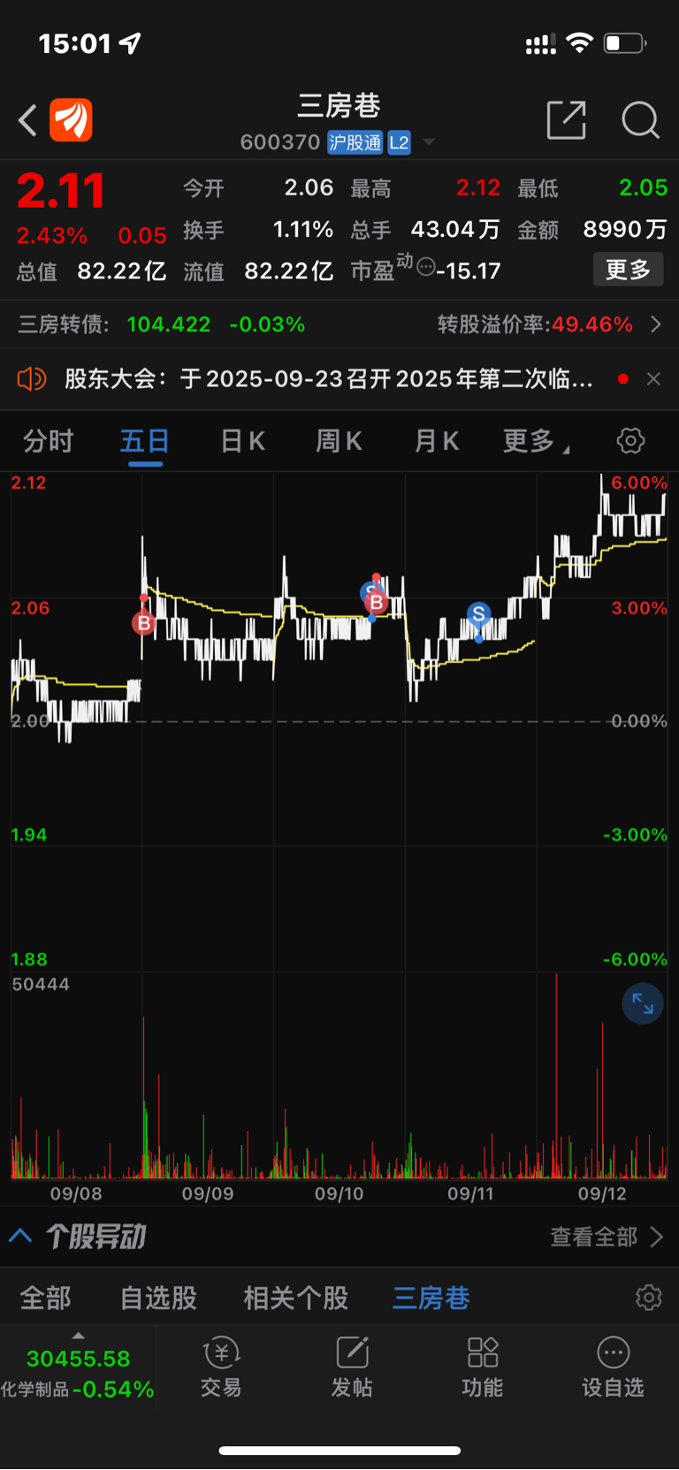
Task: Tap the 换手 value 1.11%
Action: (302, 230)
